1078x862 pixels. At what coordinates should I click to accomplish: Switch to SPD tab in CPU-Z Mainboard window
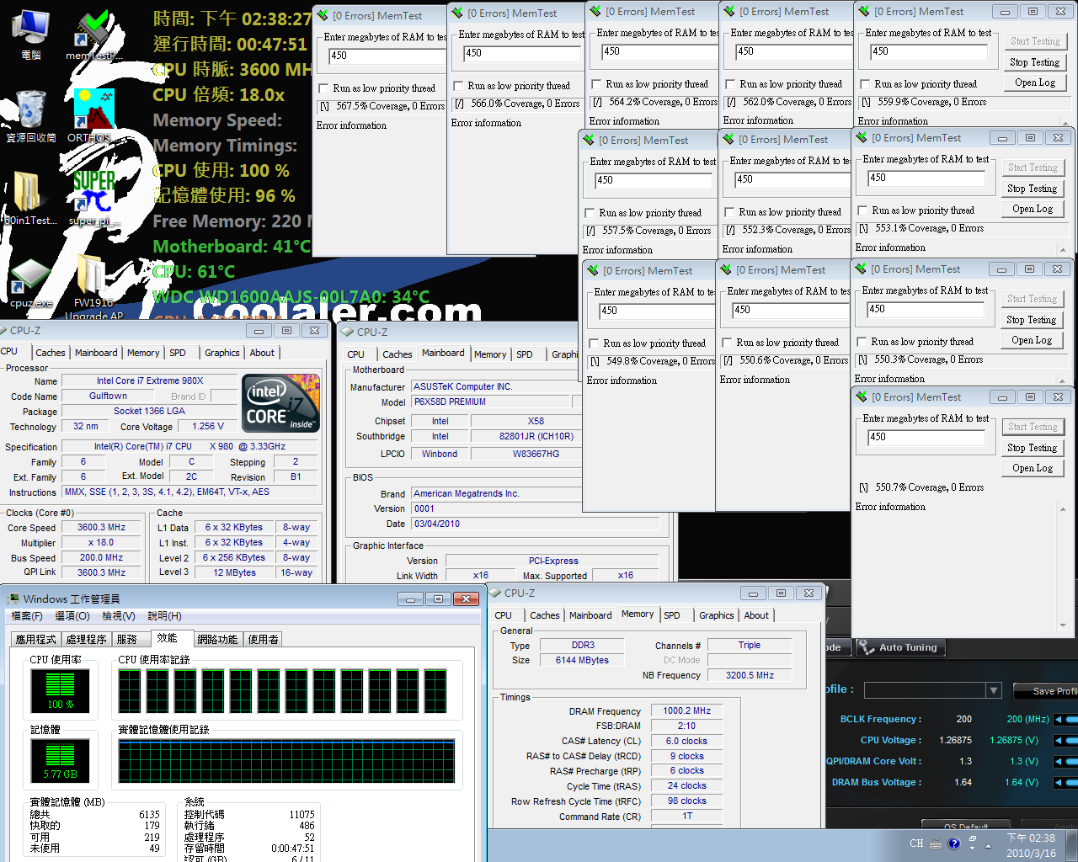pyautogui.click(x=525, y=354)
